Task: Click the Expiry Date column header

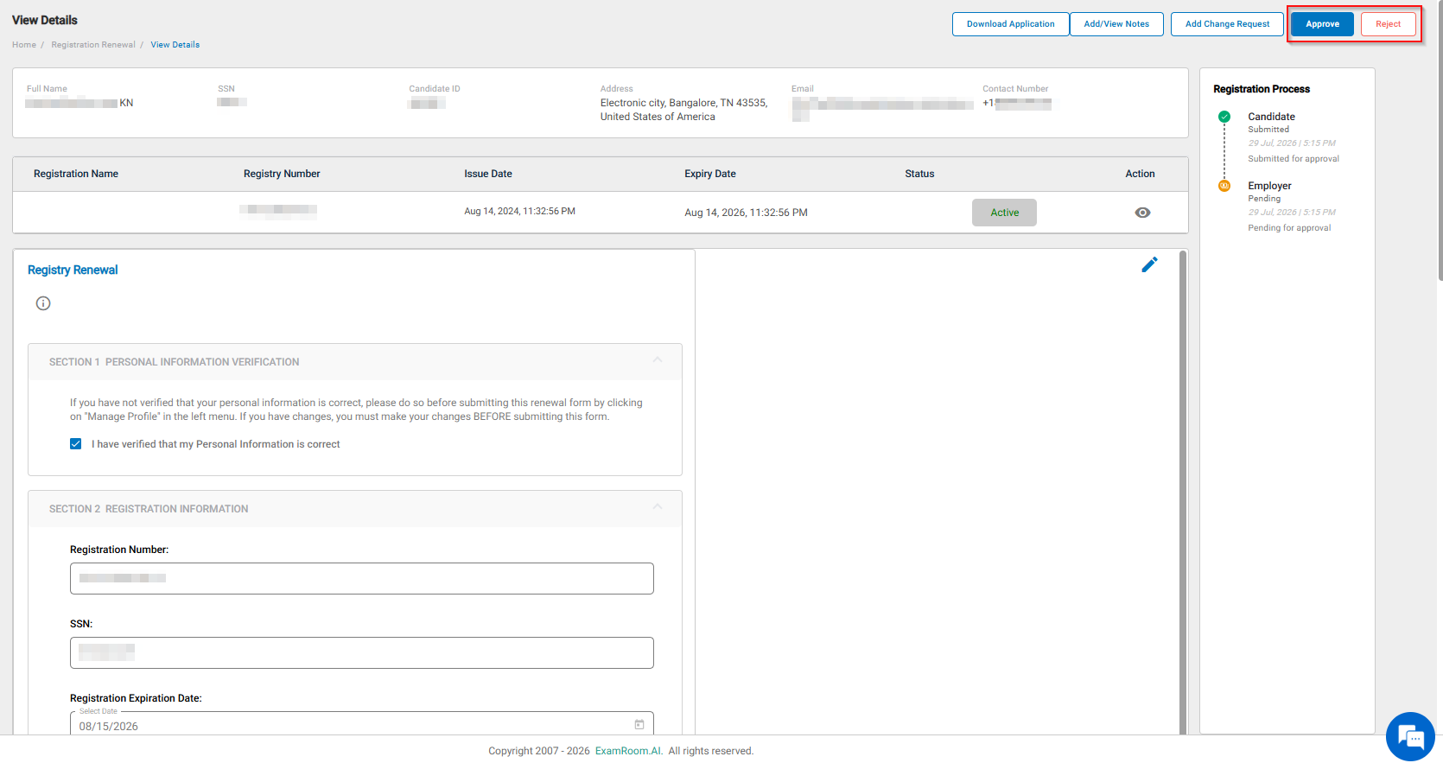Action: pos(710,174)
